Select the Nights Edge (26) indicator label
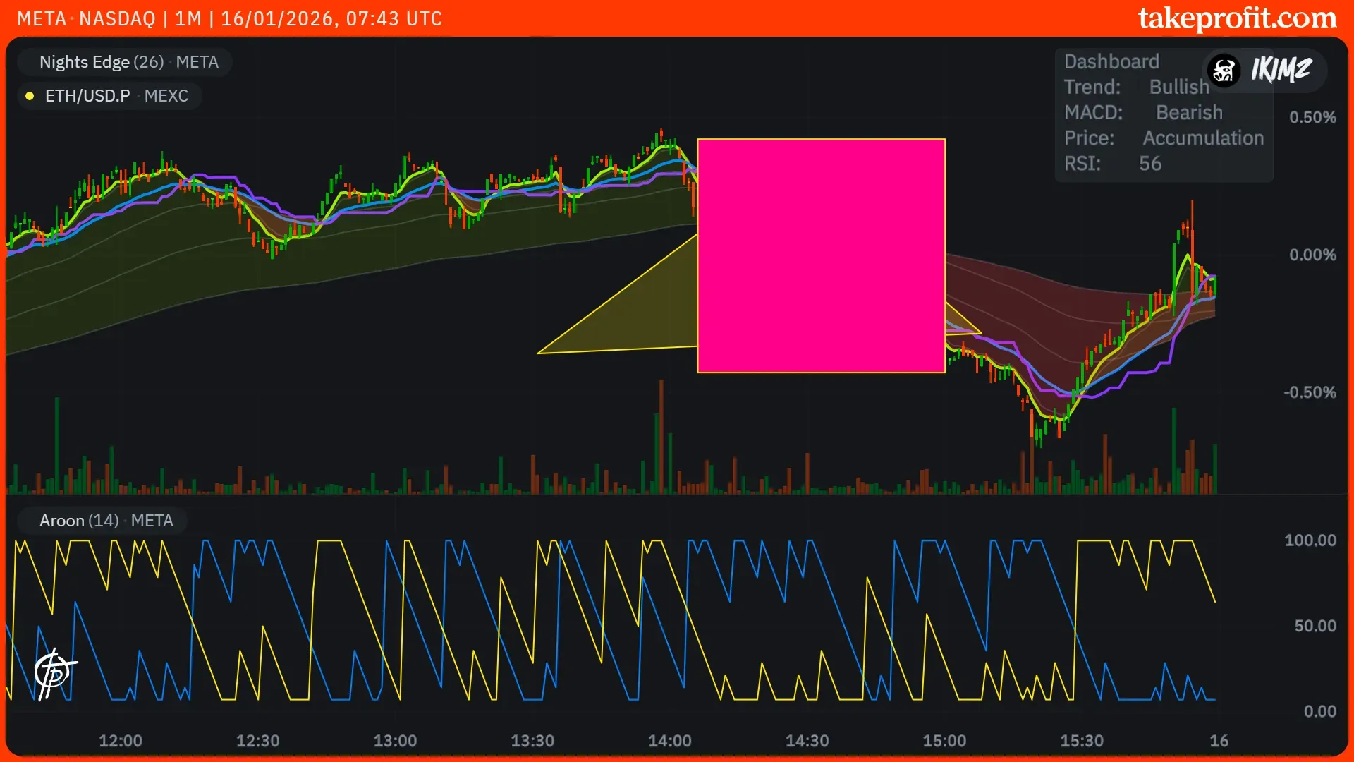This screenshot has width=1354, height=762. click(x=102, y=62)
